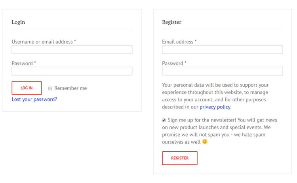Enable the Remember me checkbox

[x=50, y=88]
